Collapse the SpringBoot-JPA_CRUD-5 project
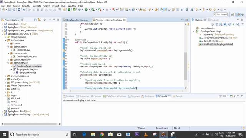The image size is (246, 138). click(3, 34)
